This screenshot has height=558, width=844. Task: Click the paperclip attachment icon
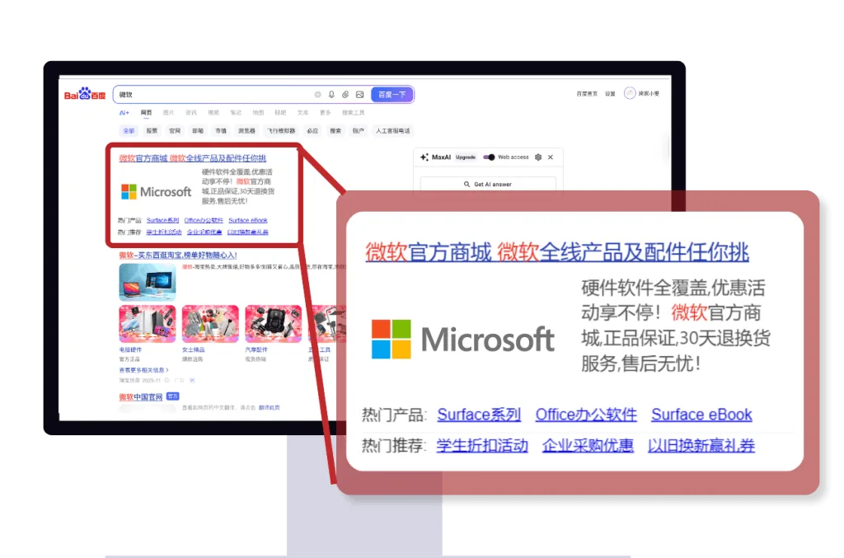pos(345,95)
